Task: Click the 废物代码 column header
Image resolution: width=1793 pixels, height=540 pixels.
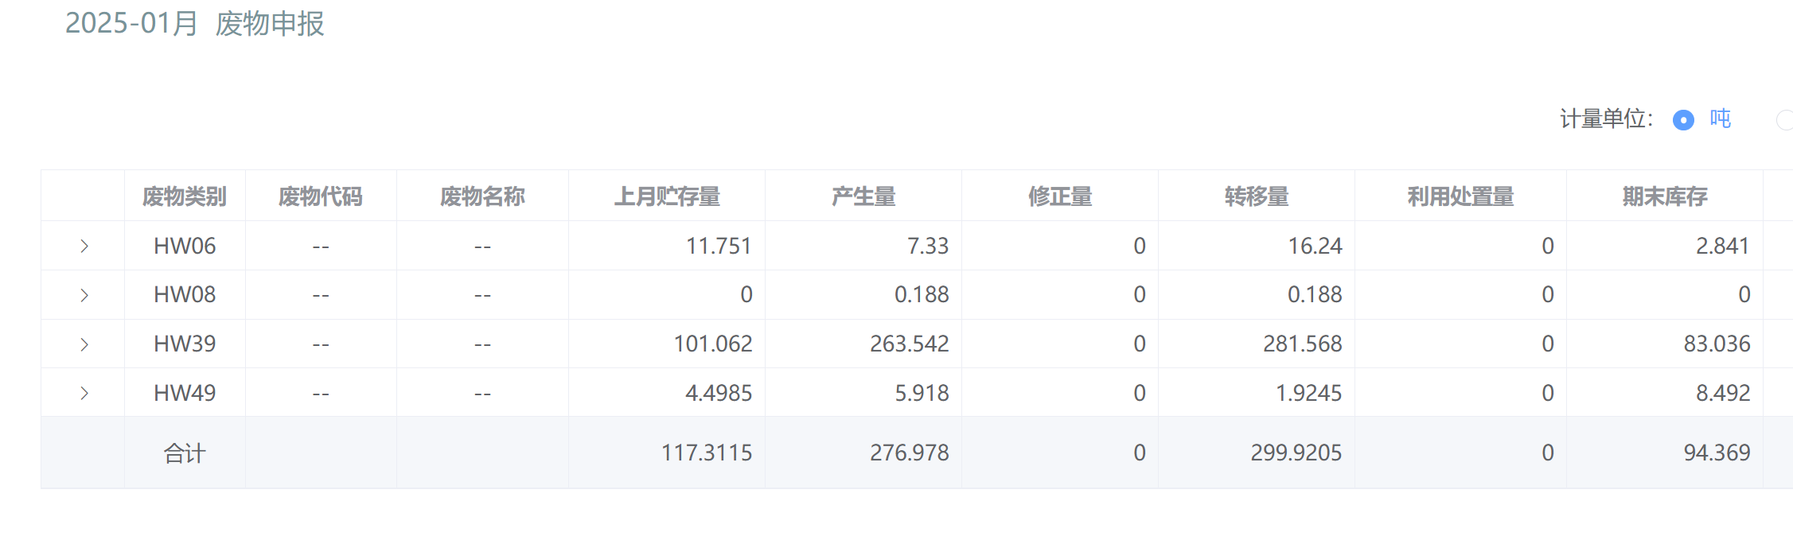Action: click(x=321, y=196)
